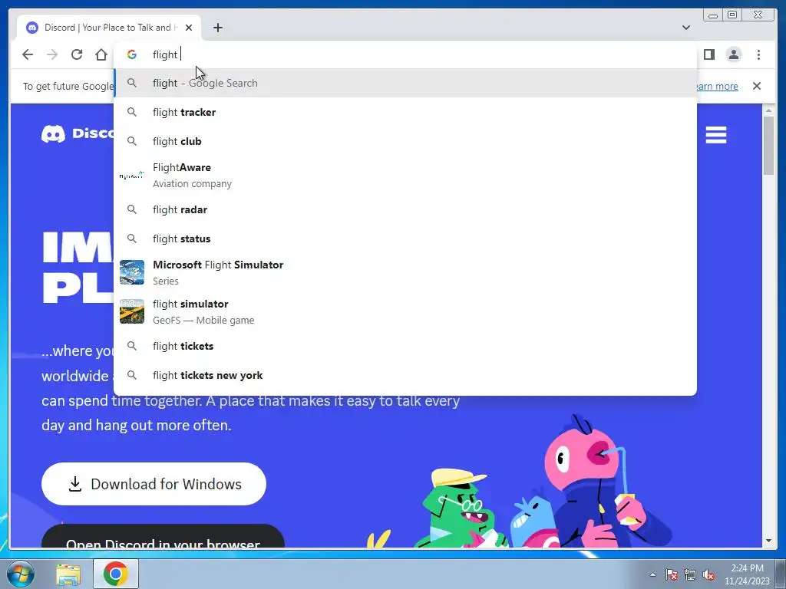
Task: Choose the 'flight status' suggestion
Action: click(x=405, y=239)
